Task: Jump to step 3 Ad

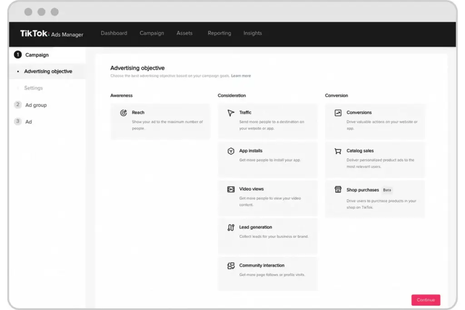Action: (28, 122)
